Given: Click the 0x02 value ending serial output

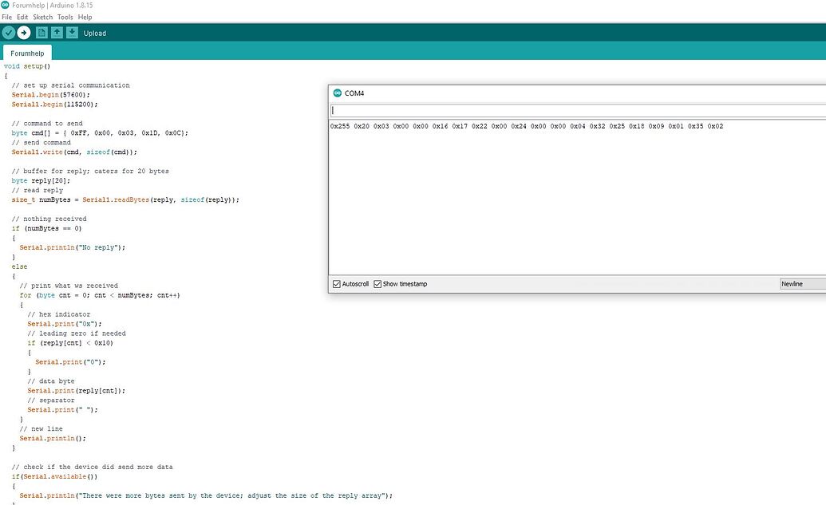Looking at the screenshot, I should [715, 126].
